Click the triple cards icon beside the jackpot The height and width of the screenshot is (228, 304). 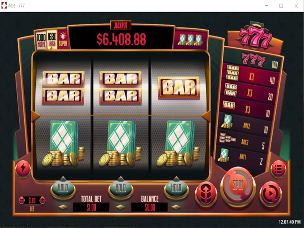pos(190,40)
